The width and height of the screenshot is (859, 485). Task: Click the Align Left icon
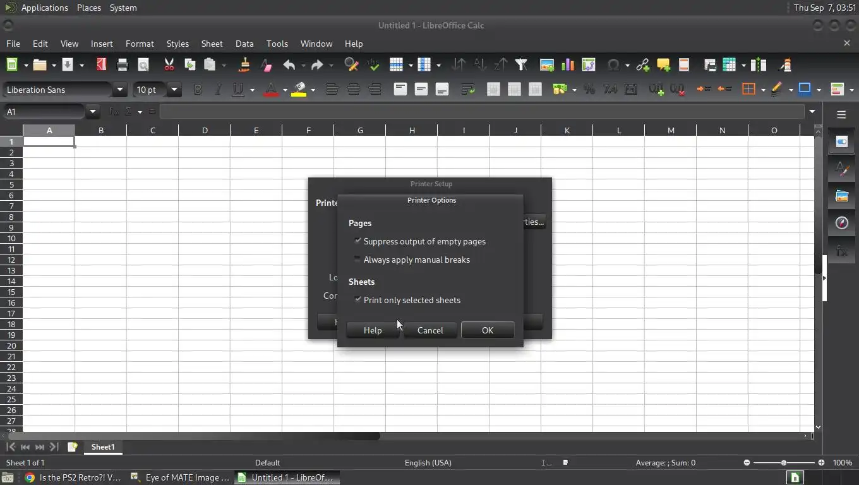332,90
